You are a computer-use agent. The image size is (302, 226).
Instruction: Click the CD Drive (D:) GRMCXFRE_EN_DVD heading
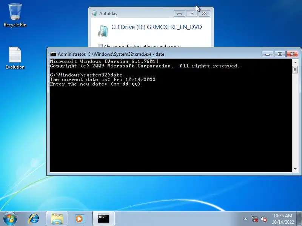point(157,27)
